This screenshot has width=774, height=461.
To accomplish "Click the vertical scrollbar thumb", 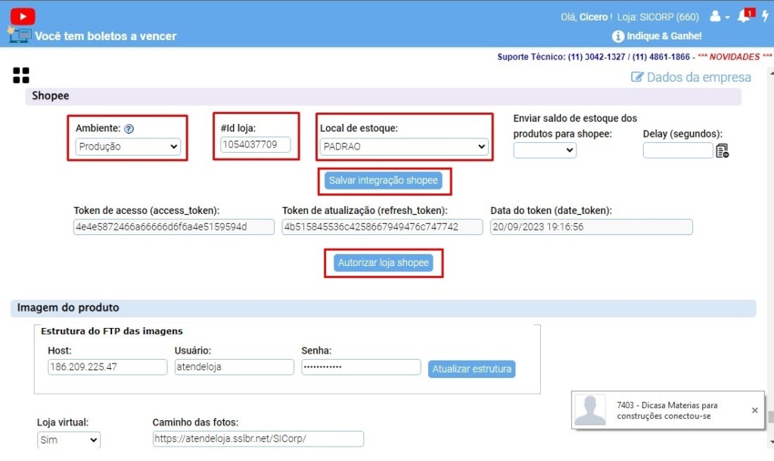I will 770,416.
